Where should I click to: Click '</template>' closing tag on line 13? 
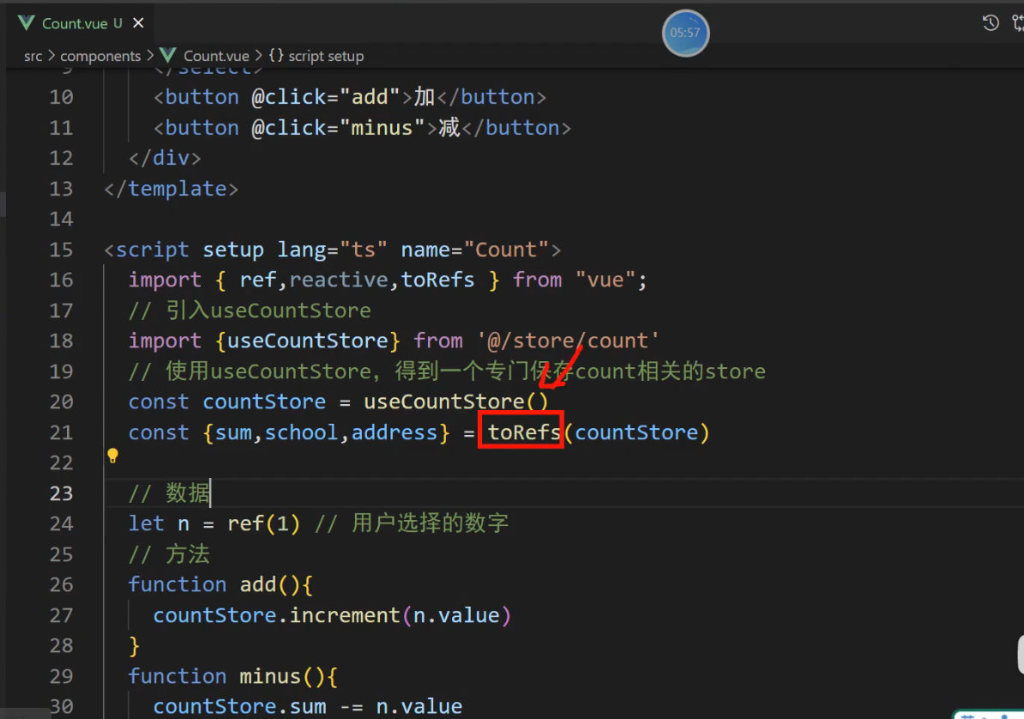point(172,188)
